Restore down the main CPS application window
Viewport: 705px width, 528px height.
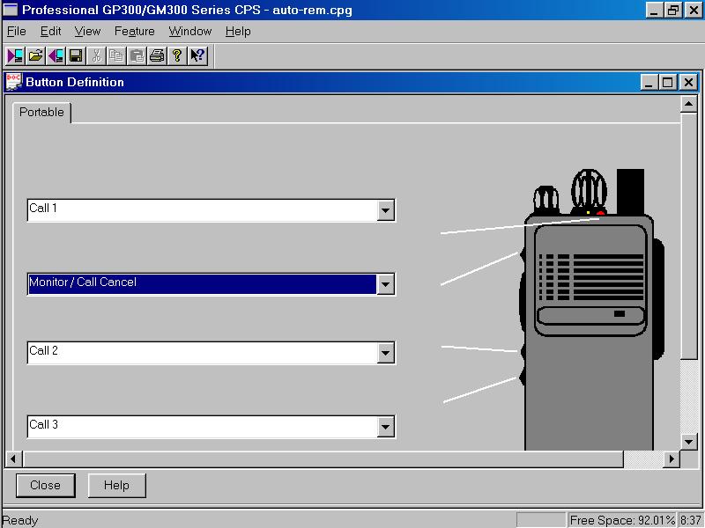(x=673, y=10)
